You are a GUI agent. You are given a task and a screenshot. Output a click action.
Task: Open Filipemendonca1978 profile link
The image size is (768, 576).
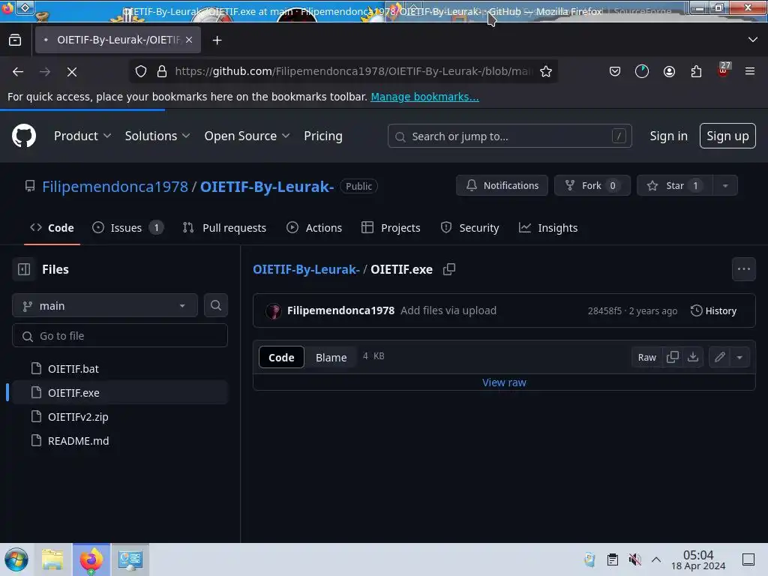[115, 186]
